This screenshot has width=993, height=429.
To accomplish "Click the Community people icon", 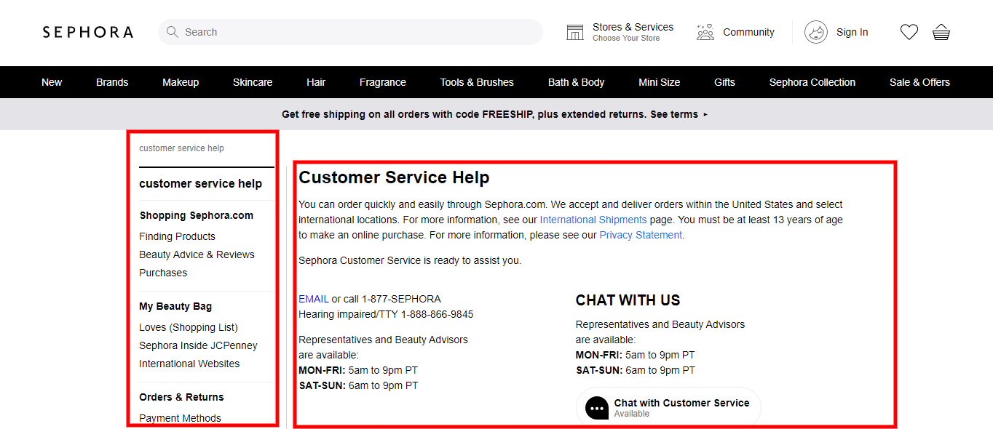I will 705,32.
